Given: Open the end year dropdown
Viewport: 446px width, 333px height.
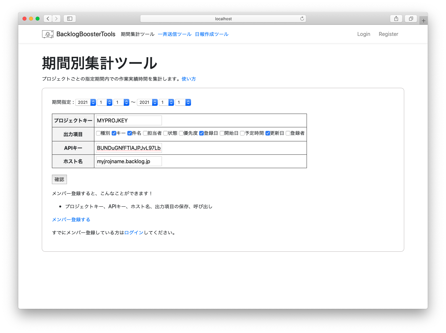Looking at the screenshot, I should coord(147,103).
